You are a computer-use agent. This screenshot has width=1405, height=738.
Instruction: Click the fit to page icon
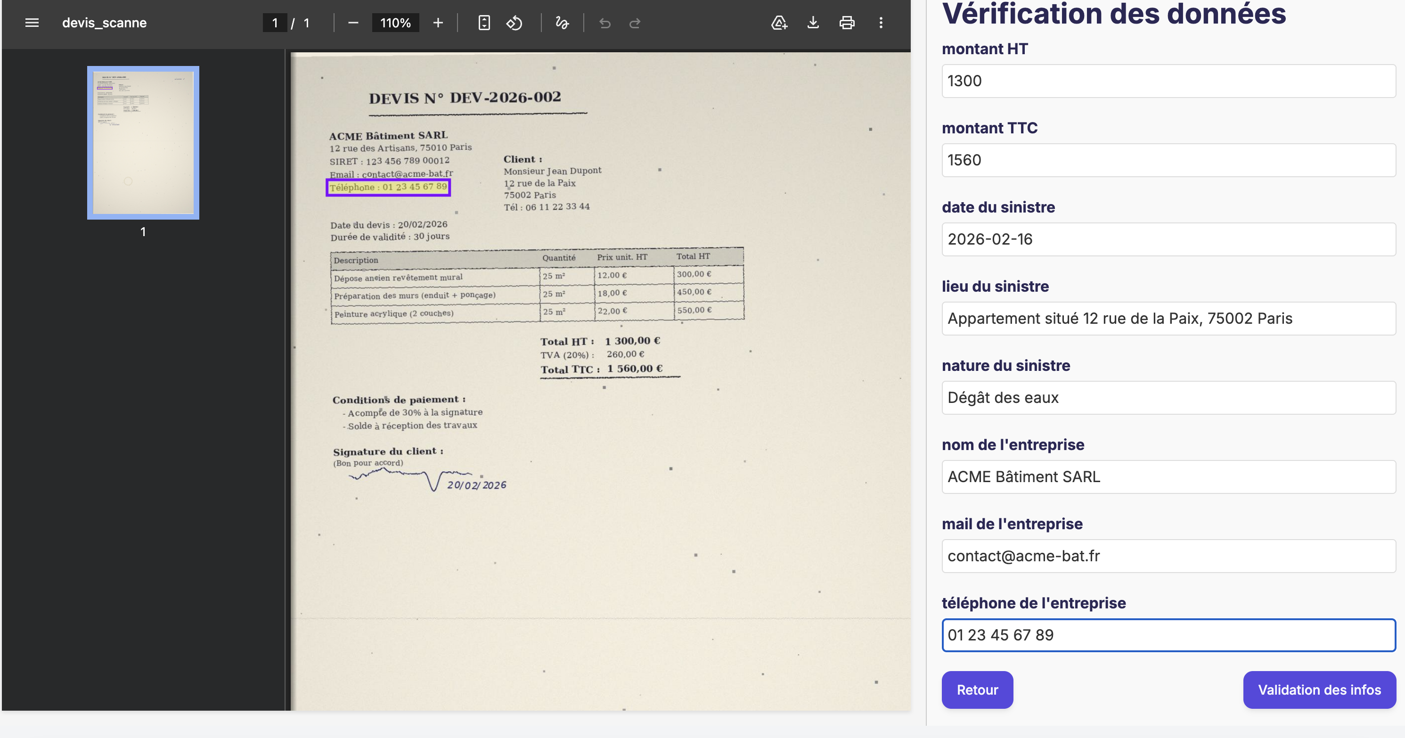pyautogui.click(x=484, y=23)
